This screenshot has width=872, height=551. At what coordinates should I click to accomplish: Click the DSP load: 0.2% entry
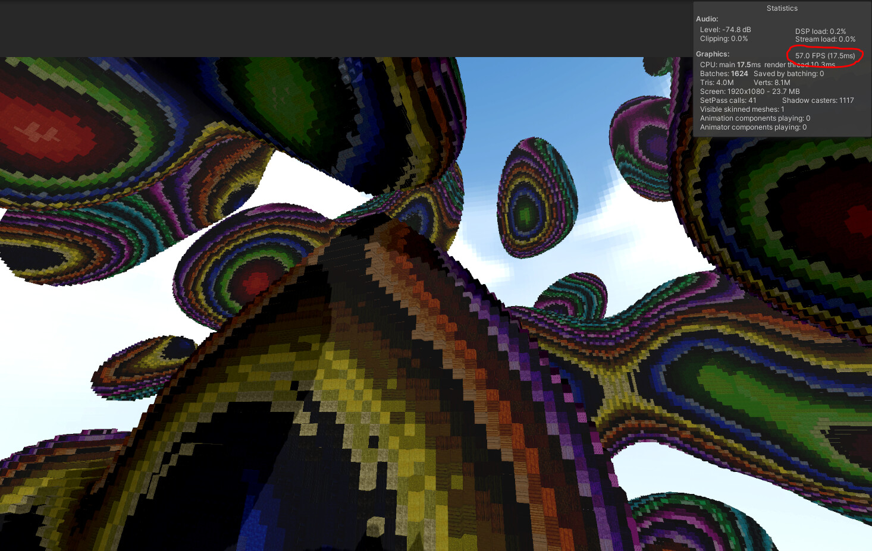pyautogui.click(x=820, y=32)
